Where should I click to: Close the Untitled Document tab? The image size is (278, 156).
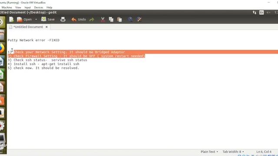[x=46, y=27]
